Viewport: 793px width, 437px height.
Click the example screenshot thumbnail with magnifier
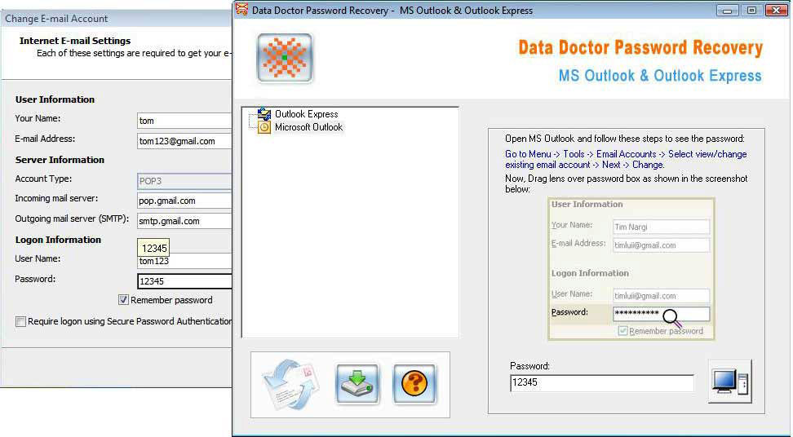(631, 269)
